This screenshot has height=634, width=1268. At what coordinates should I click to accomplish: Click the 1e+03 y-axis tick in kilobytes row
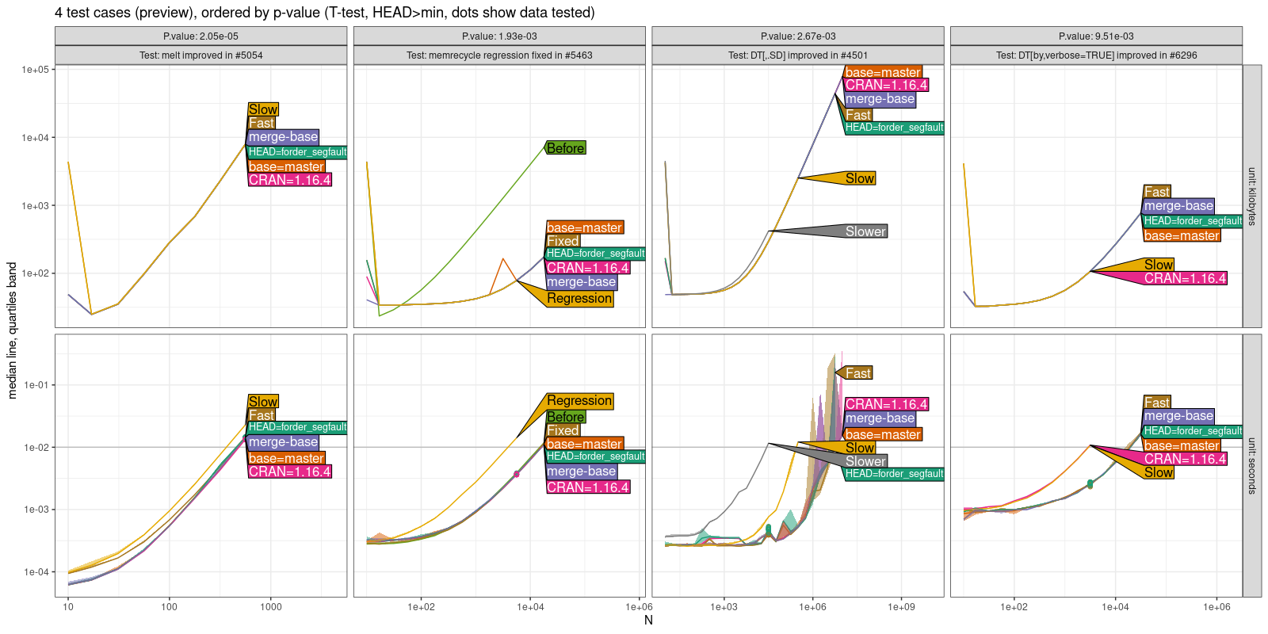pos(35,205)
